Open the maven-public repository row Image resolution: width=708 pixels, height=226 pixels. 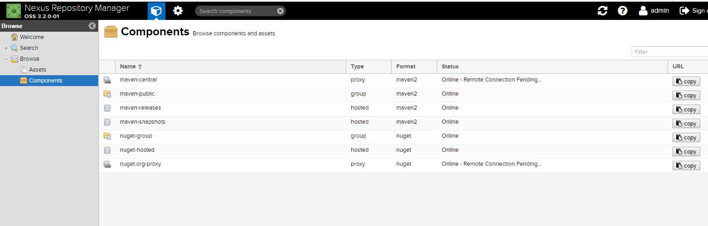click(x=404, y=95)
